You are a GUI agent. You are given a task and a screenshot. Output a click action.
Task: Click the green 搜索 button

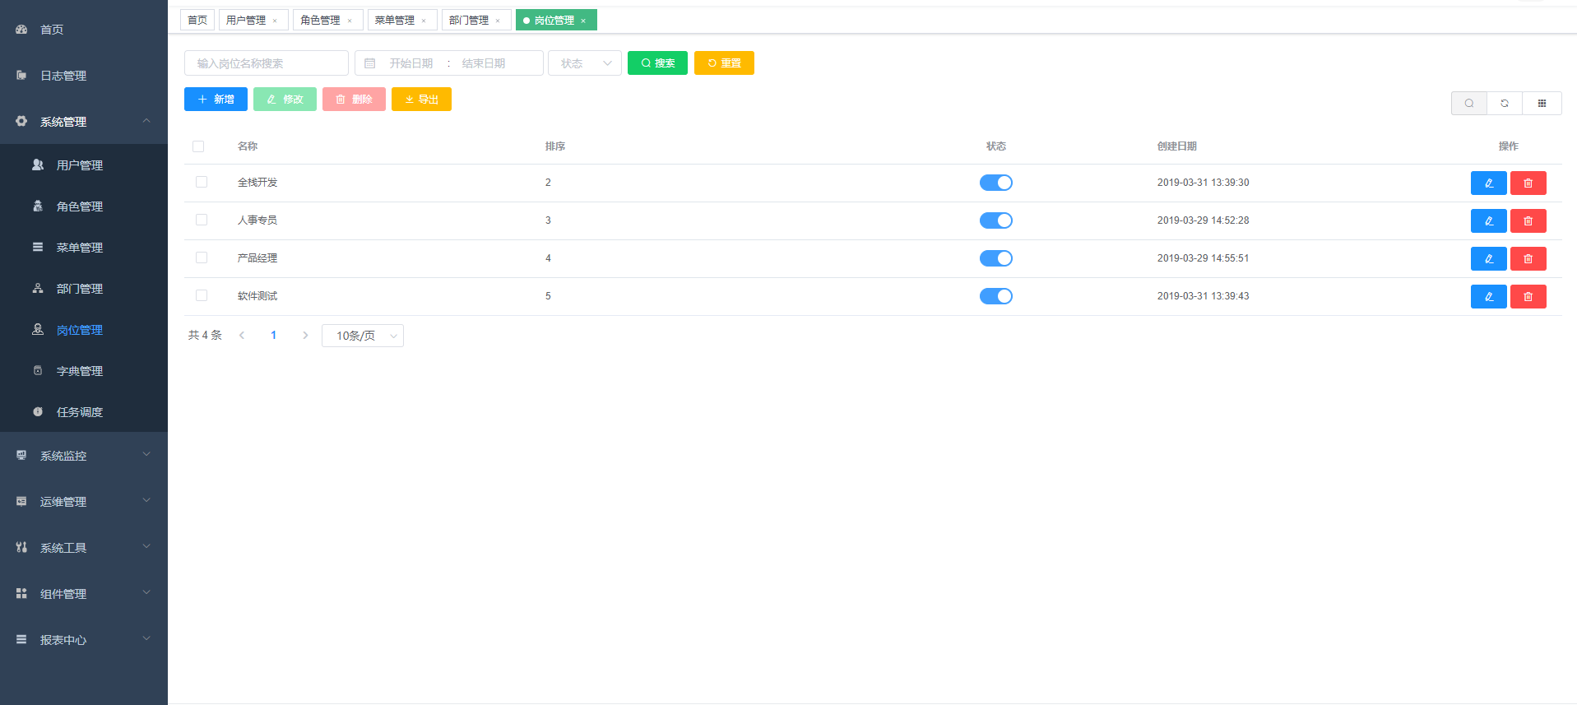click(657, 63)
